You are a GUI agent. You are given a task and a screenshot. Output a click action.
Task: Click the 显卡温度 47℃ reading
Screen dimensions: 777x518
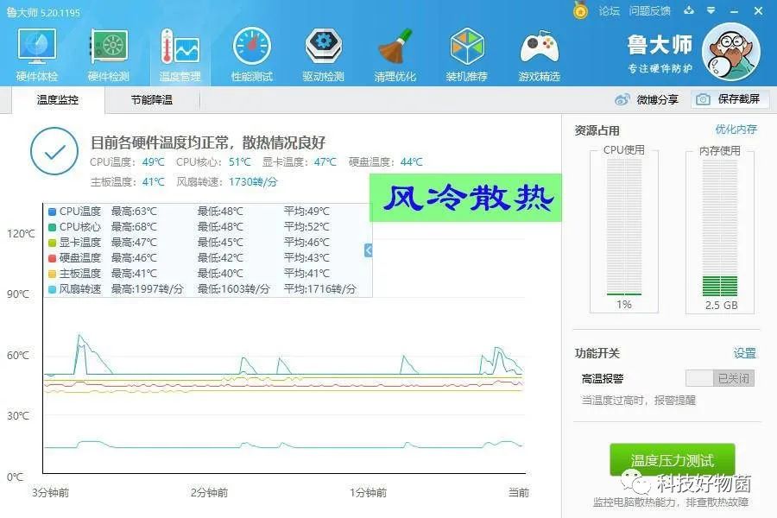[x=299, y=162]
